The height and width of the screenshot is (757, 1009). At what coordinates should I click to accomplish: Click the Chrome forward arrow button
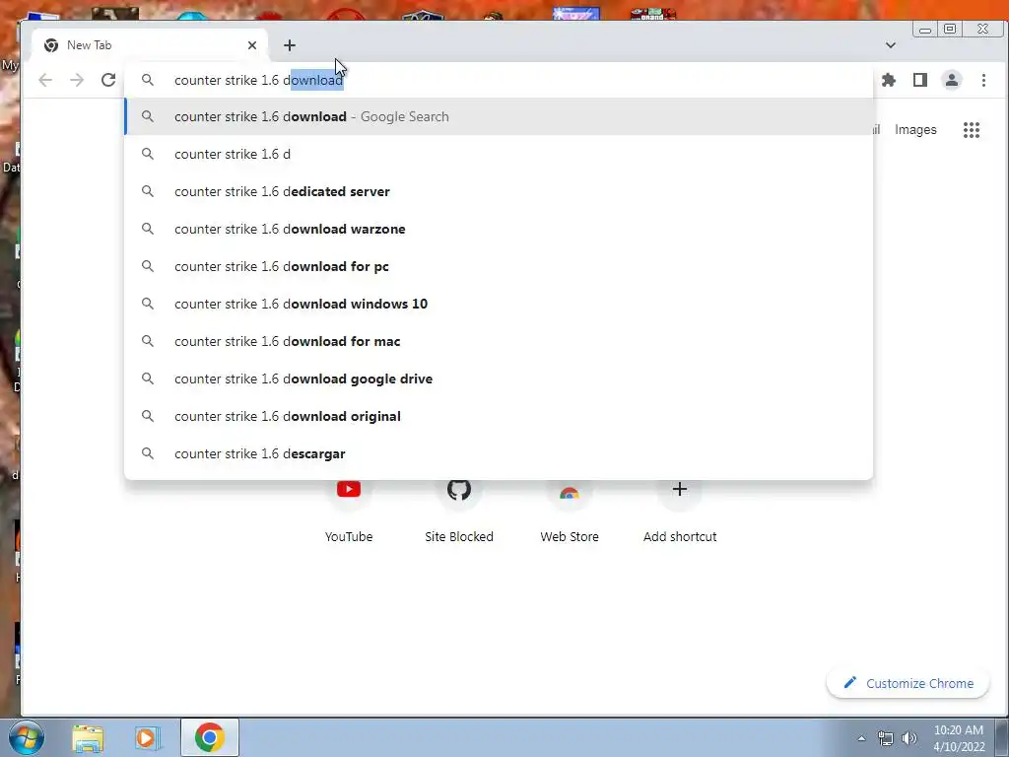point(77,80)
